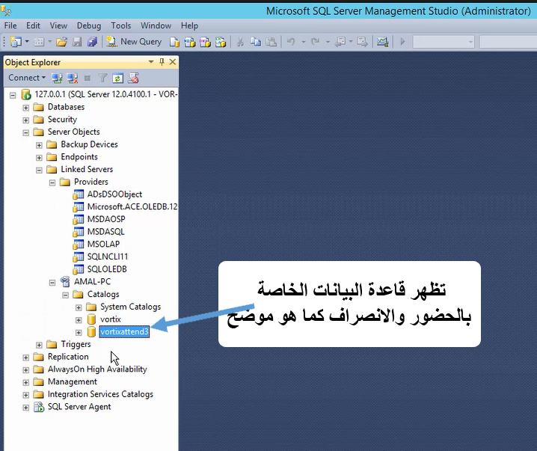537x451 pixels.
Task: Expand the Endpoints folder
Action: click(39, 158)
